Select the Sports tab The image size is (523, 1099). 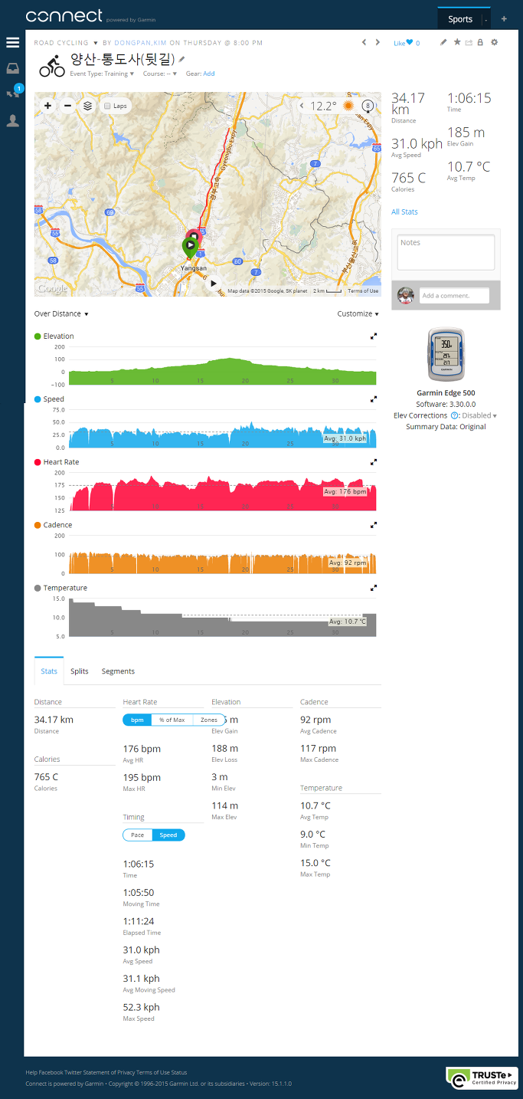(x=460, y=19)
